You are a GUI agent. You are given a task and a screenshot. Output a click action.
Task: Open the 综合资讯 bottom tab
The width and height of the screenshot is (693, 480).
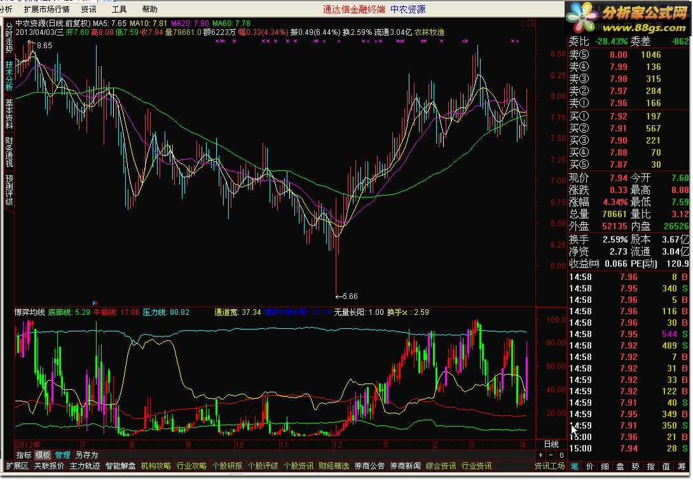click(x=441, y=466)
